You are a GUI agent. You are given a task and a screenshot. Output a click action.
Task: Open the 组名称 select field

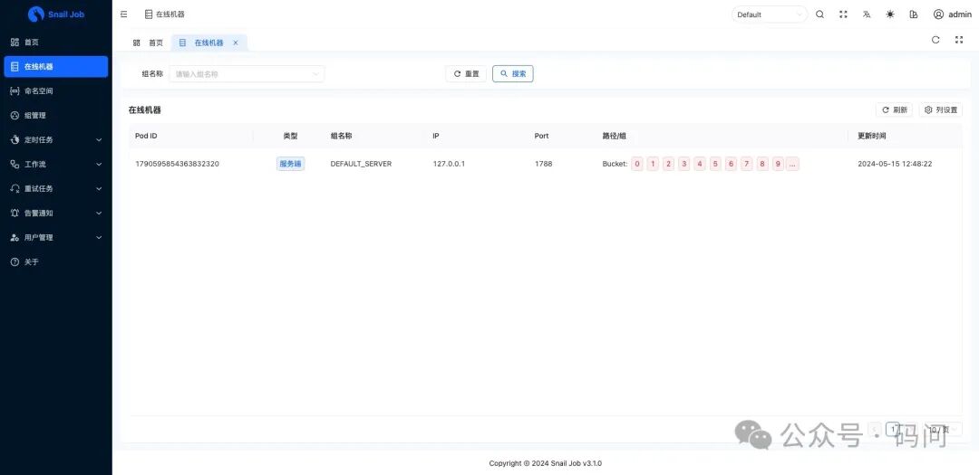[247, 73]
